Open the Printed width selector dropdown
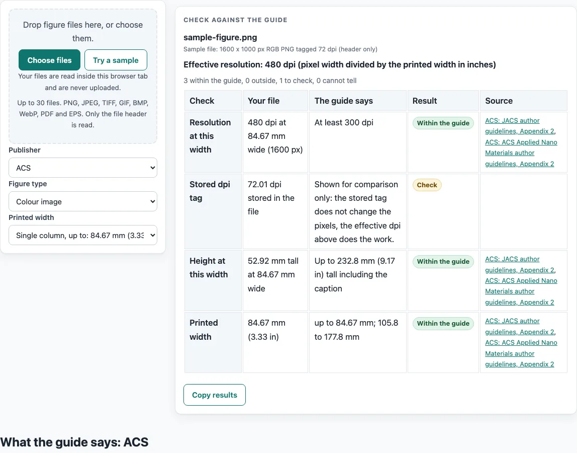 [83, 235]
